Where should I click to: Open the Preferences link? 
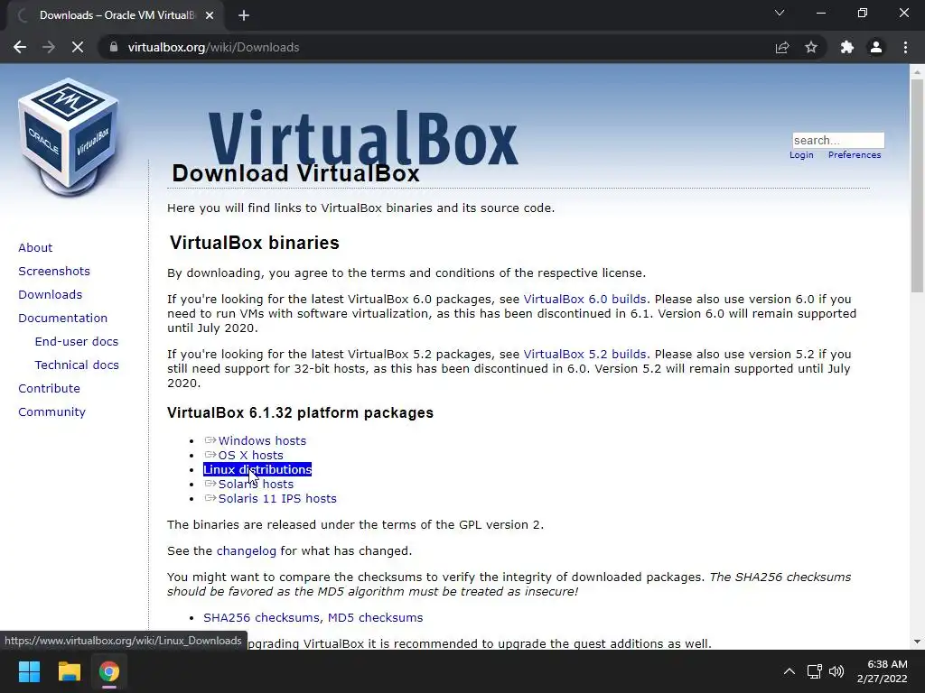point(855,155)
